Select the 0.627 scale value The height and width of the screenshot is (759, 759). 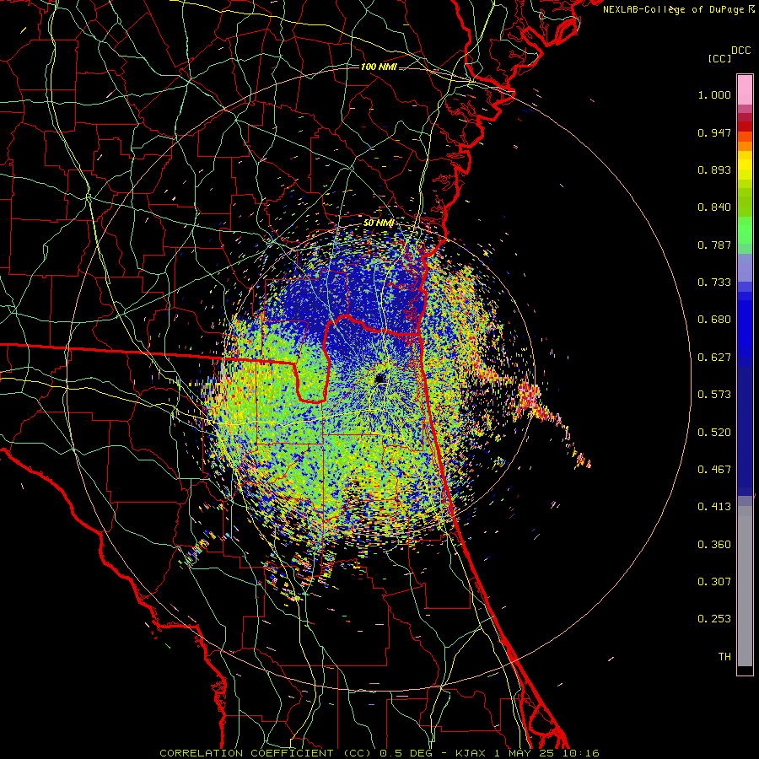[x=714, y=358]
